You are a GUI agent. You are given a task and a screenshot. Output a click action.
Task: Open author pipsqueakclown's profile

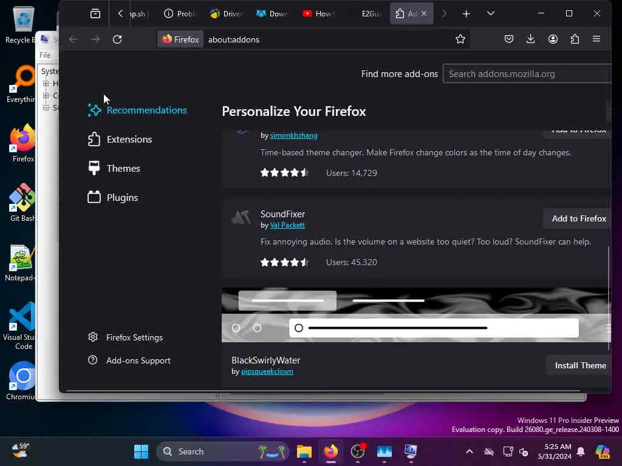(267, 371)
